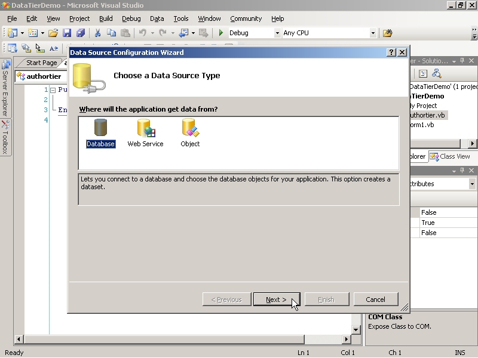Expand the New Project icon dropdown arrow
478x358 pixels.
click(22, 33)
